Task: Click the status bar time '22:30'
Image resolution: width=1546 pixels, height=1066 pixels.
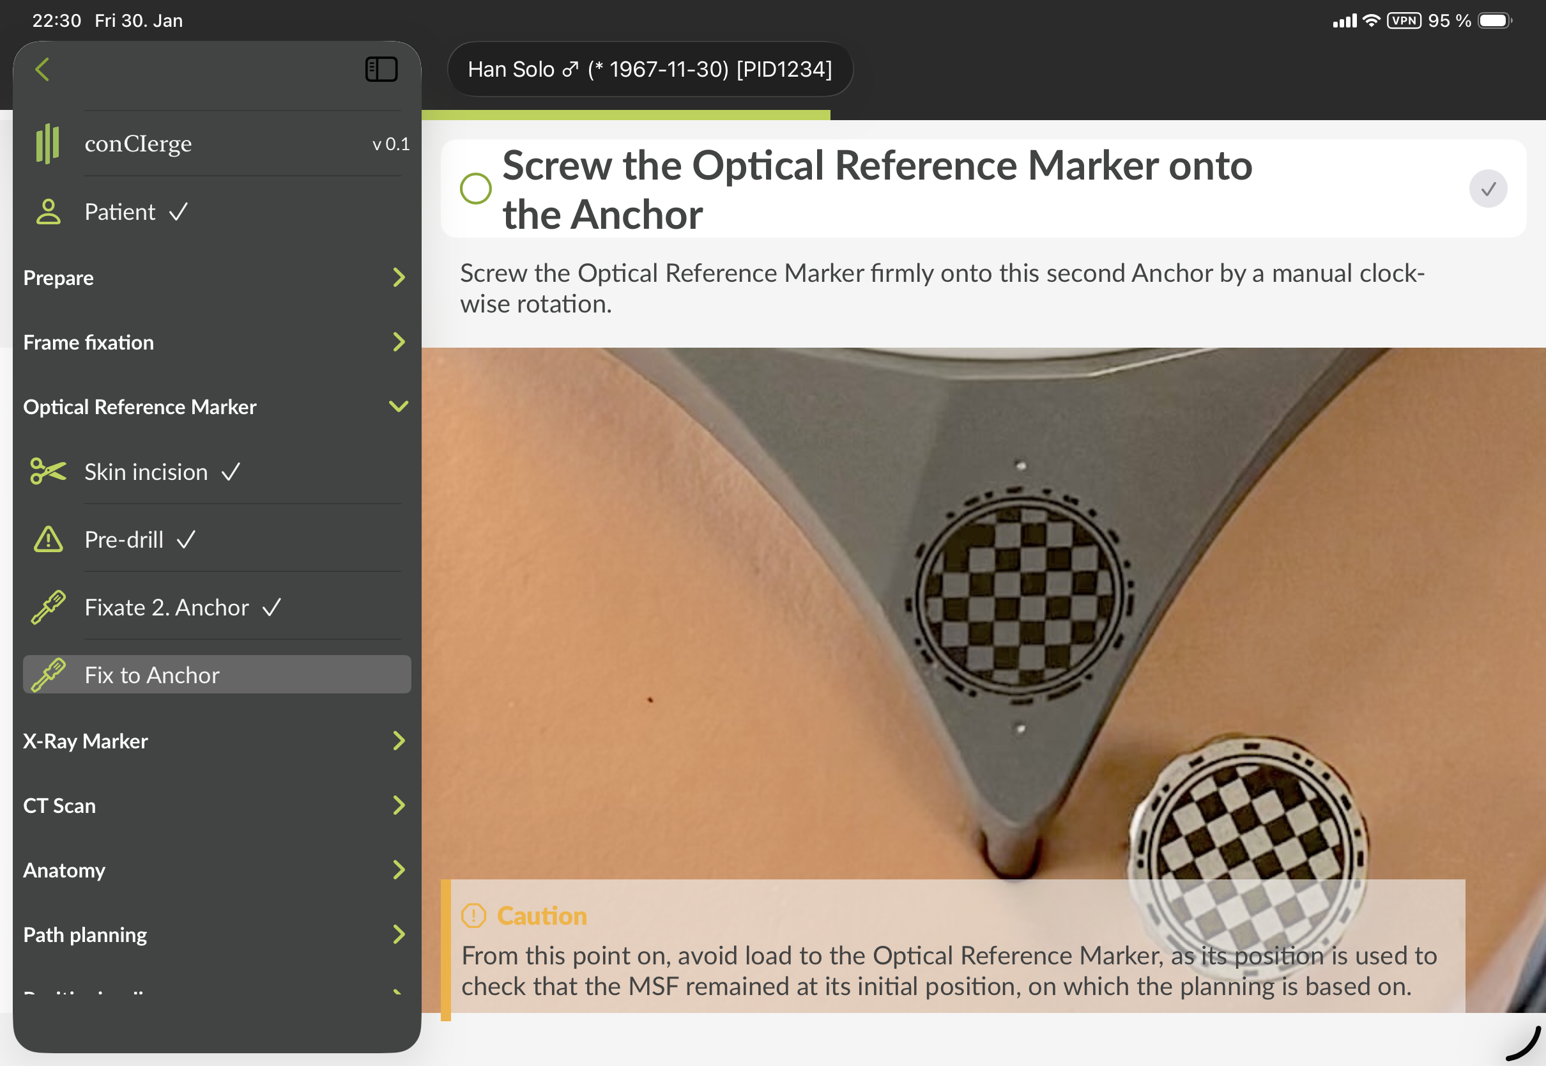Action: [57, 20]
